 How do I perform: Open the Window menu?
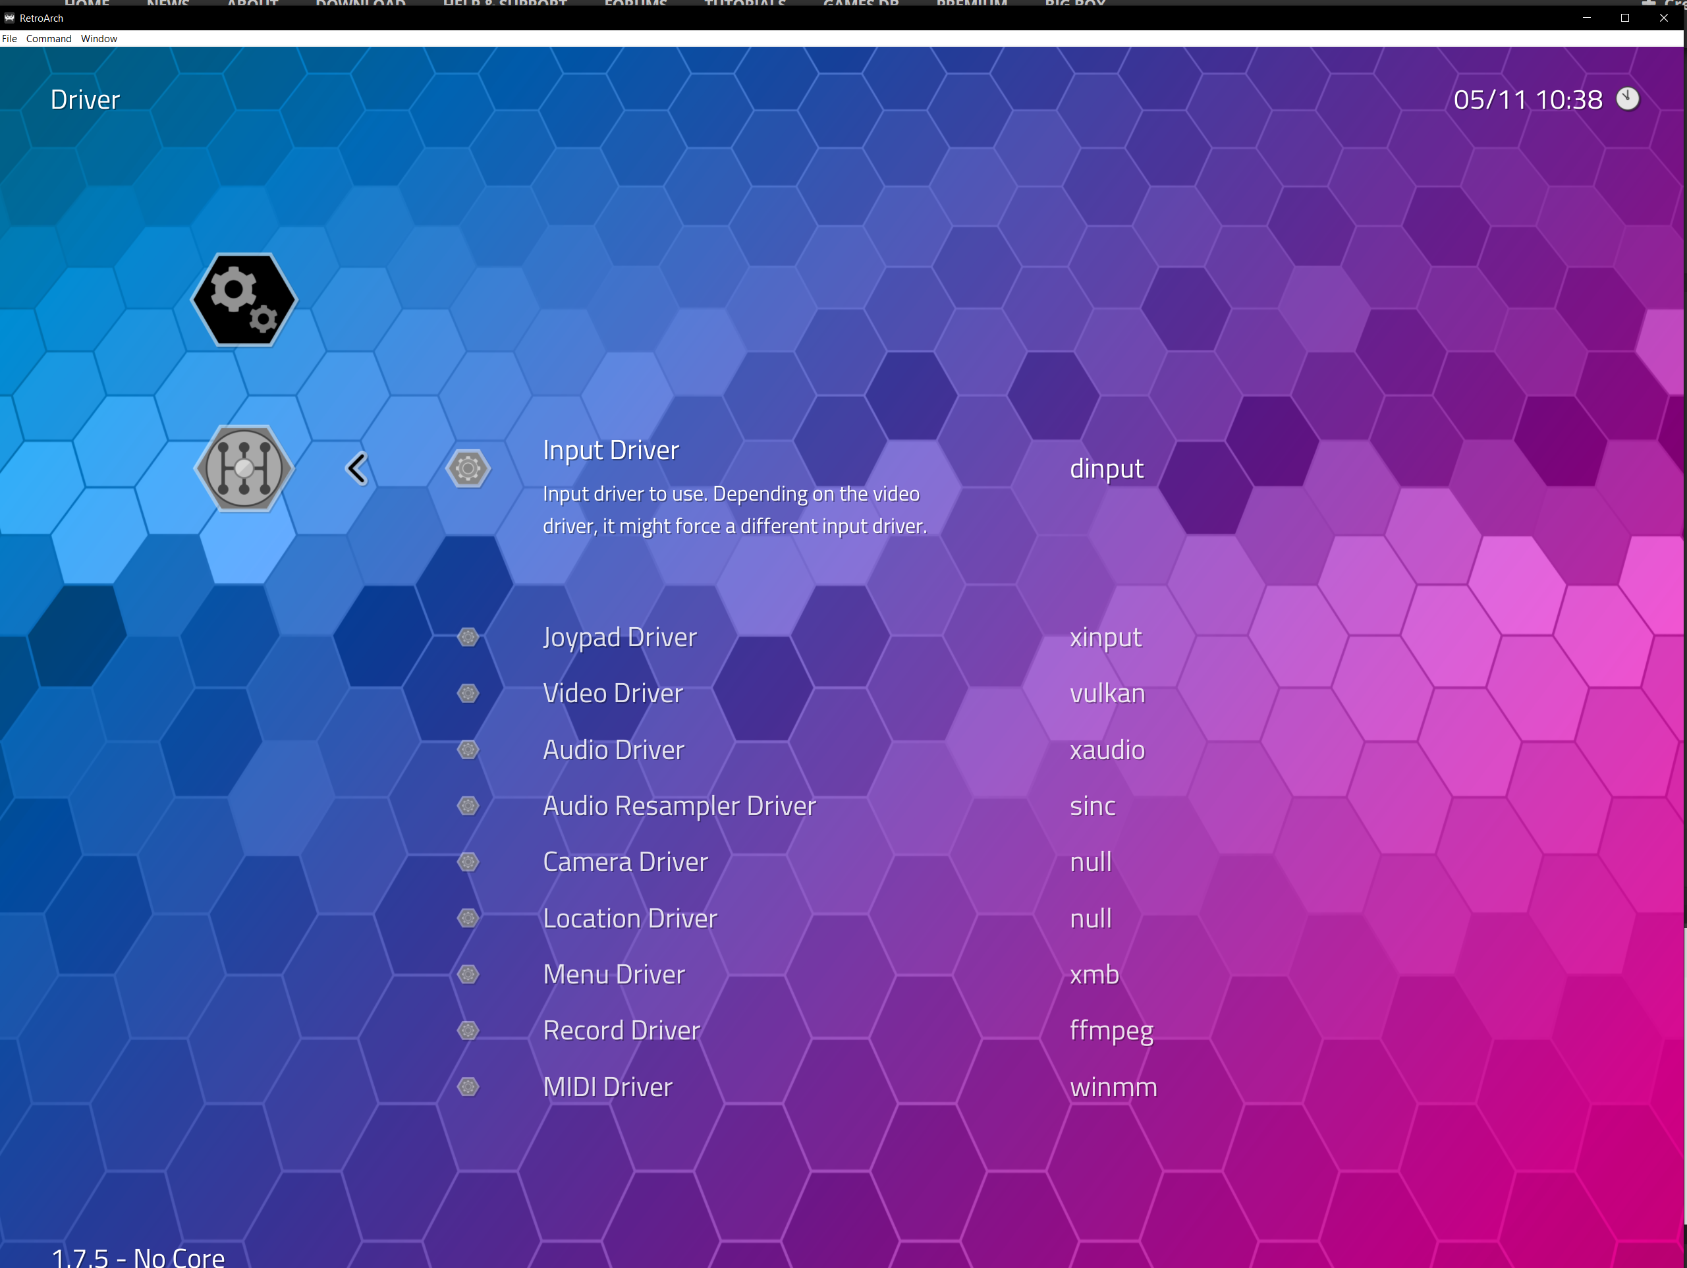coord(99,39)
